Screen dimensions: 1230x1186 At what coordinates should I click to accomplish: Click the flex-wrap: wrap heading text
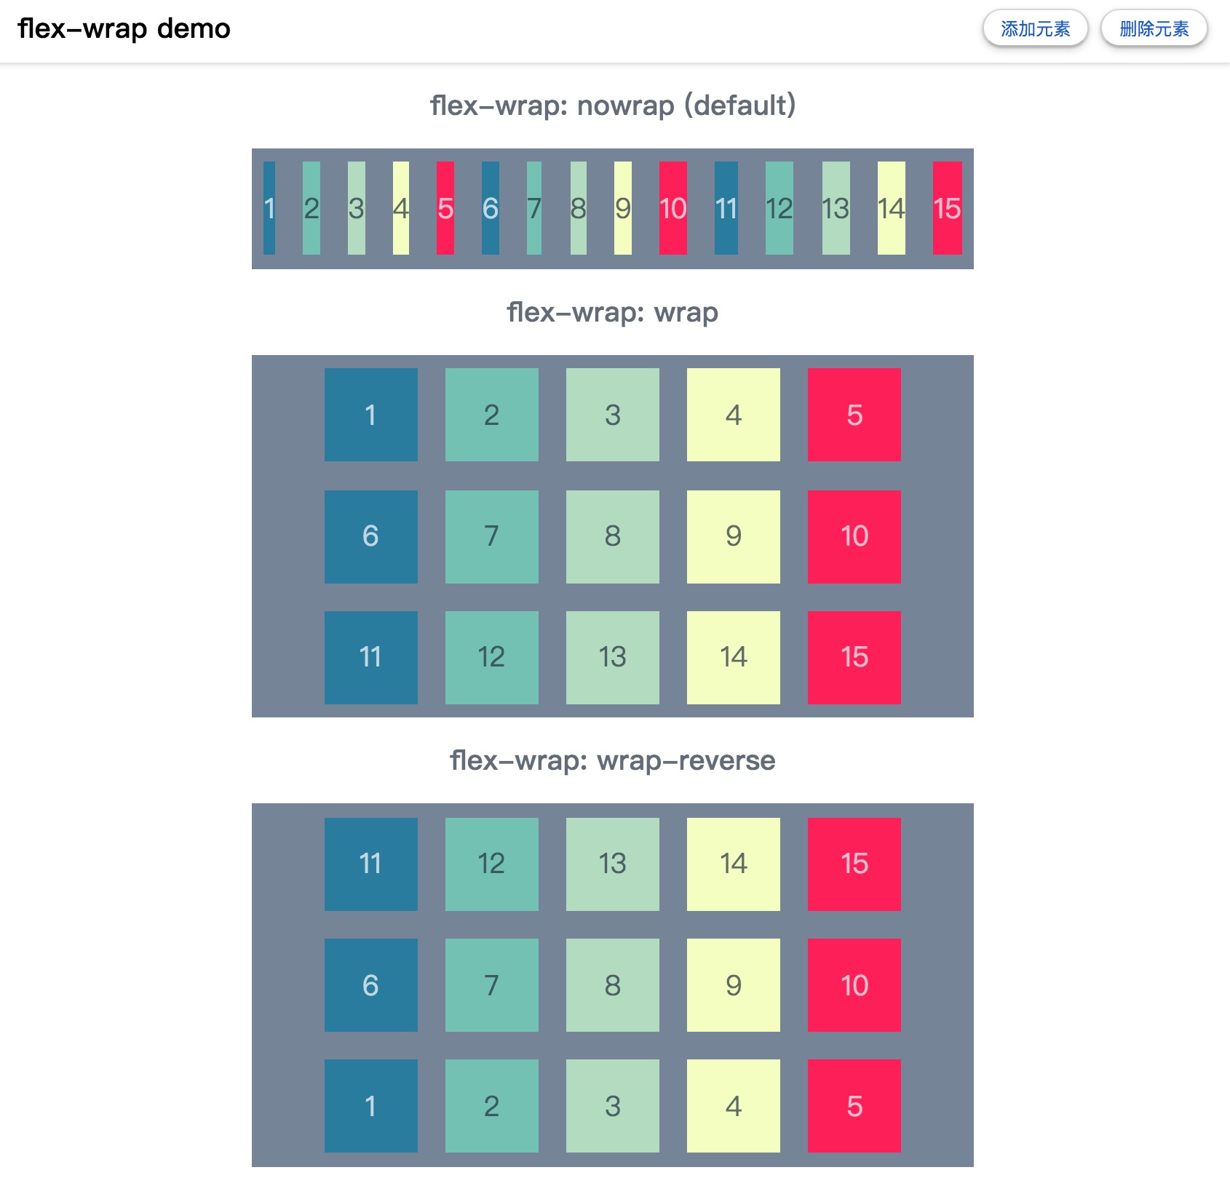pyautogui.click(x=614, y=311)
